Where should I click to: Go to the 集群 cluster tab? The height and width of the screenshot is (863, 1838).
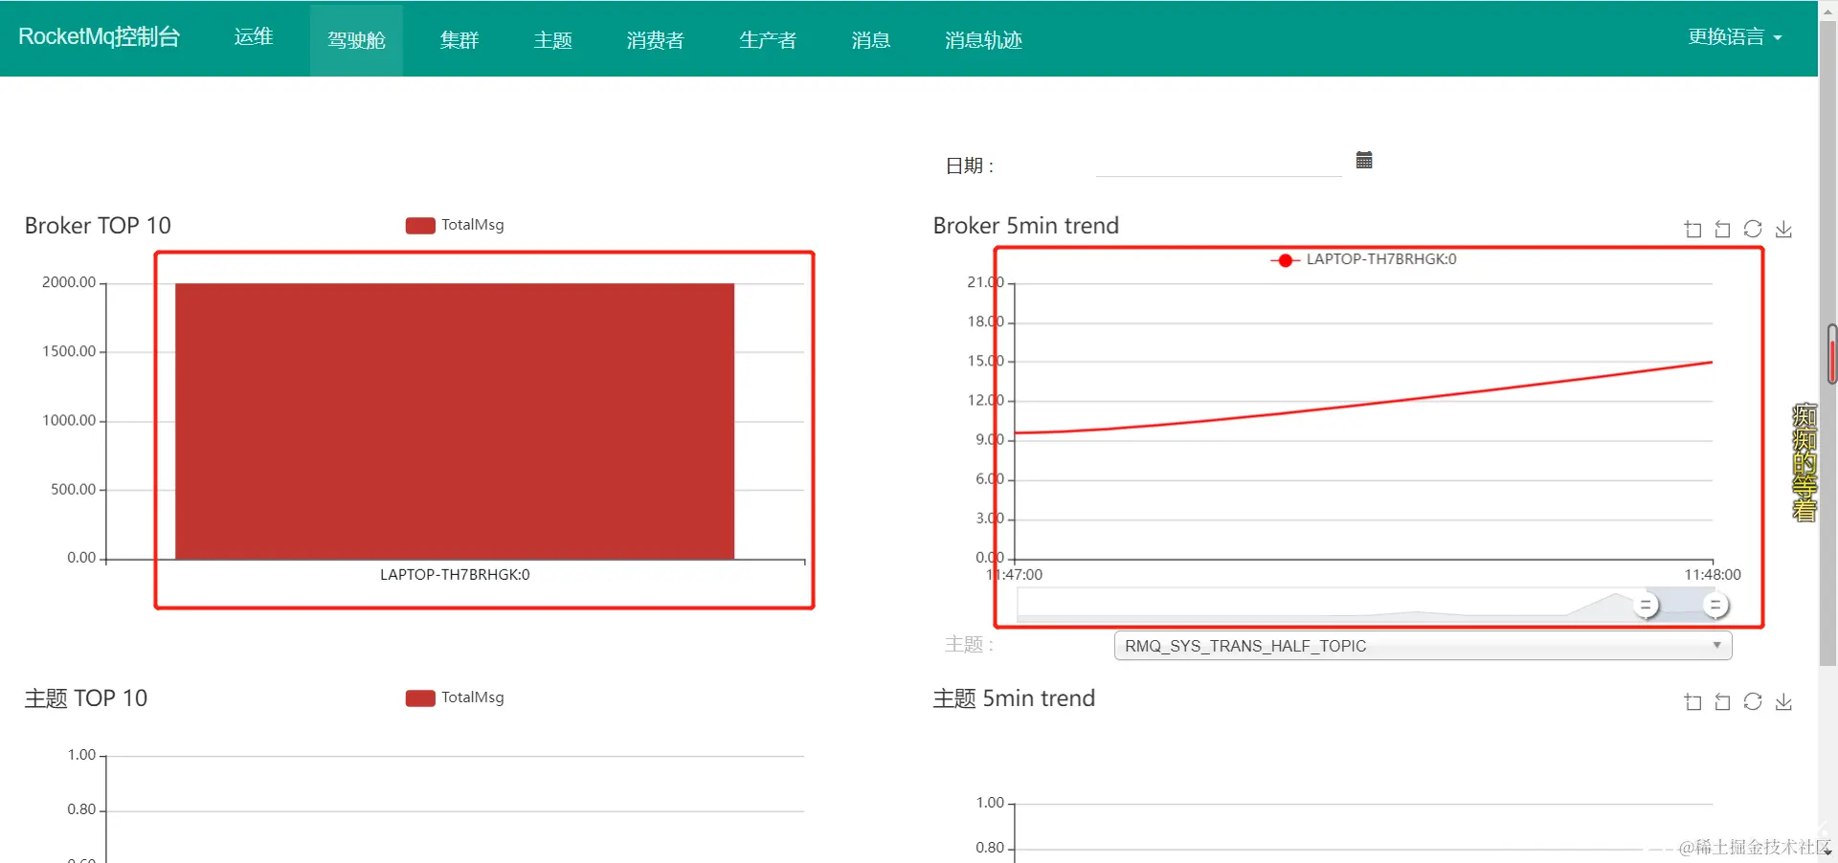point(459,40)
